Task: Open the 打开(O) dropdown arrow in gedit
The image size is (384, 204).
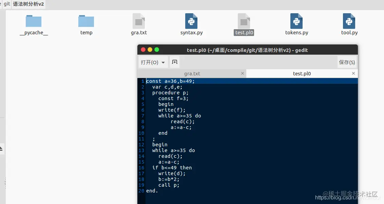Action: point(163,62)
